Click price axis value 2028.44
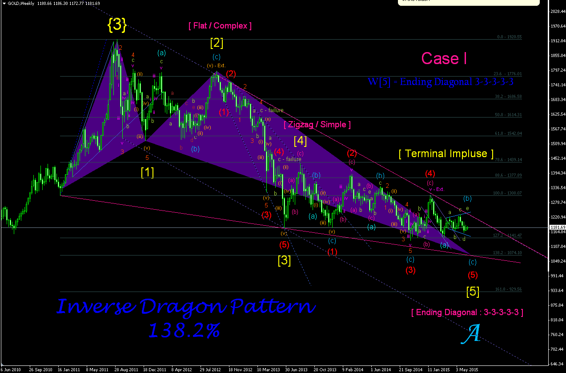This screenshot has height=373, width=566. (557, 12)
